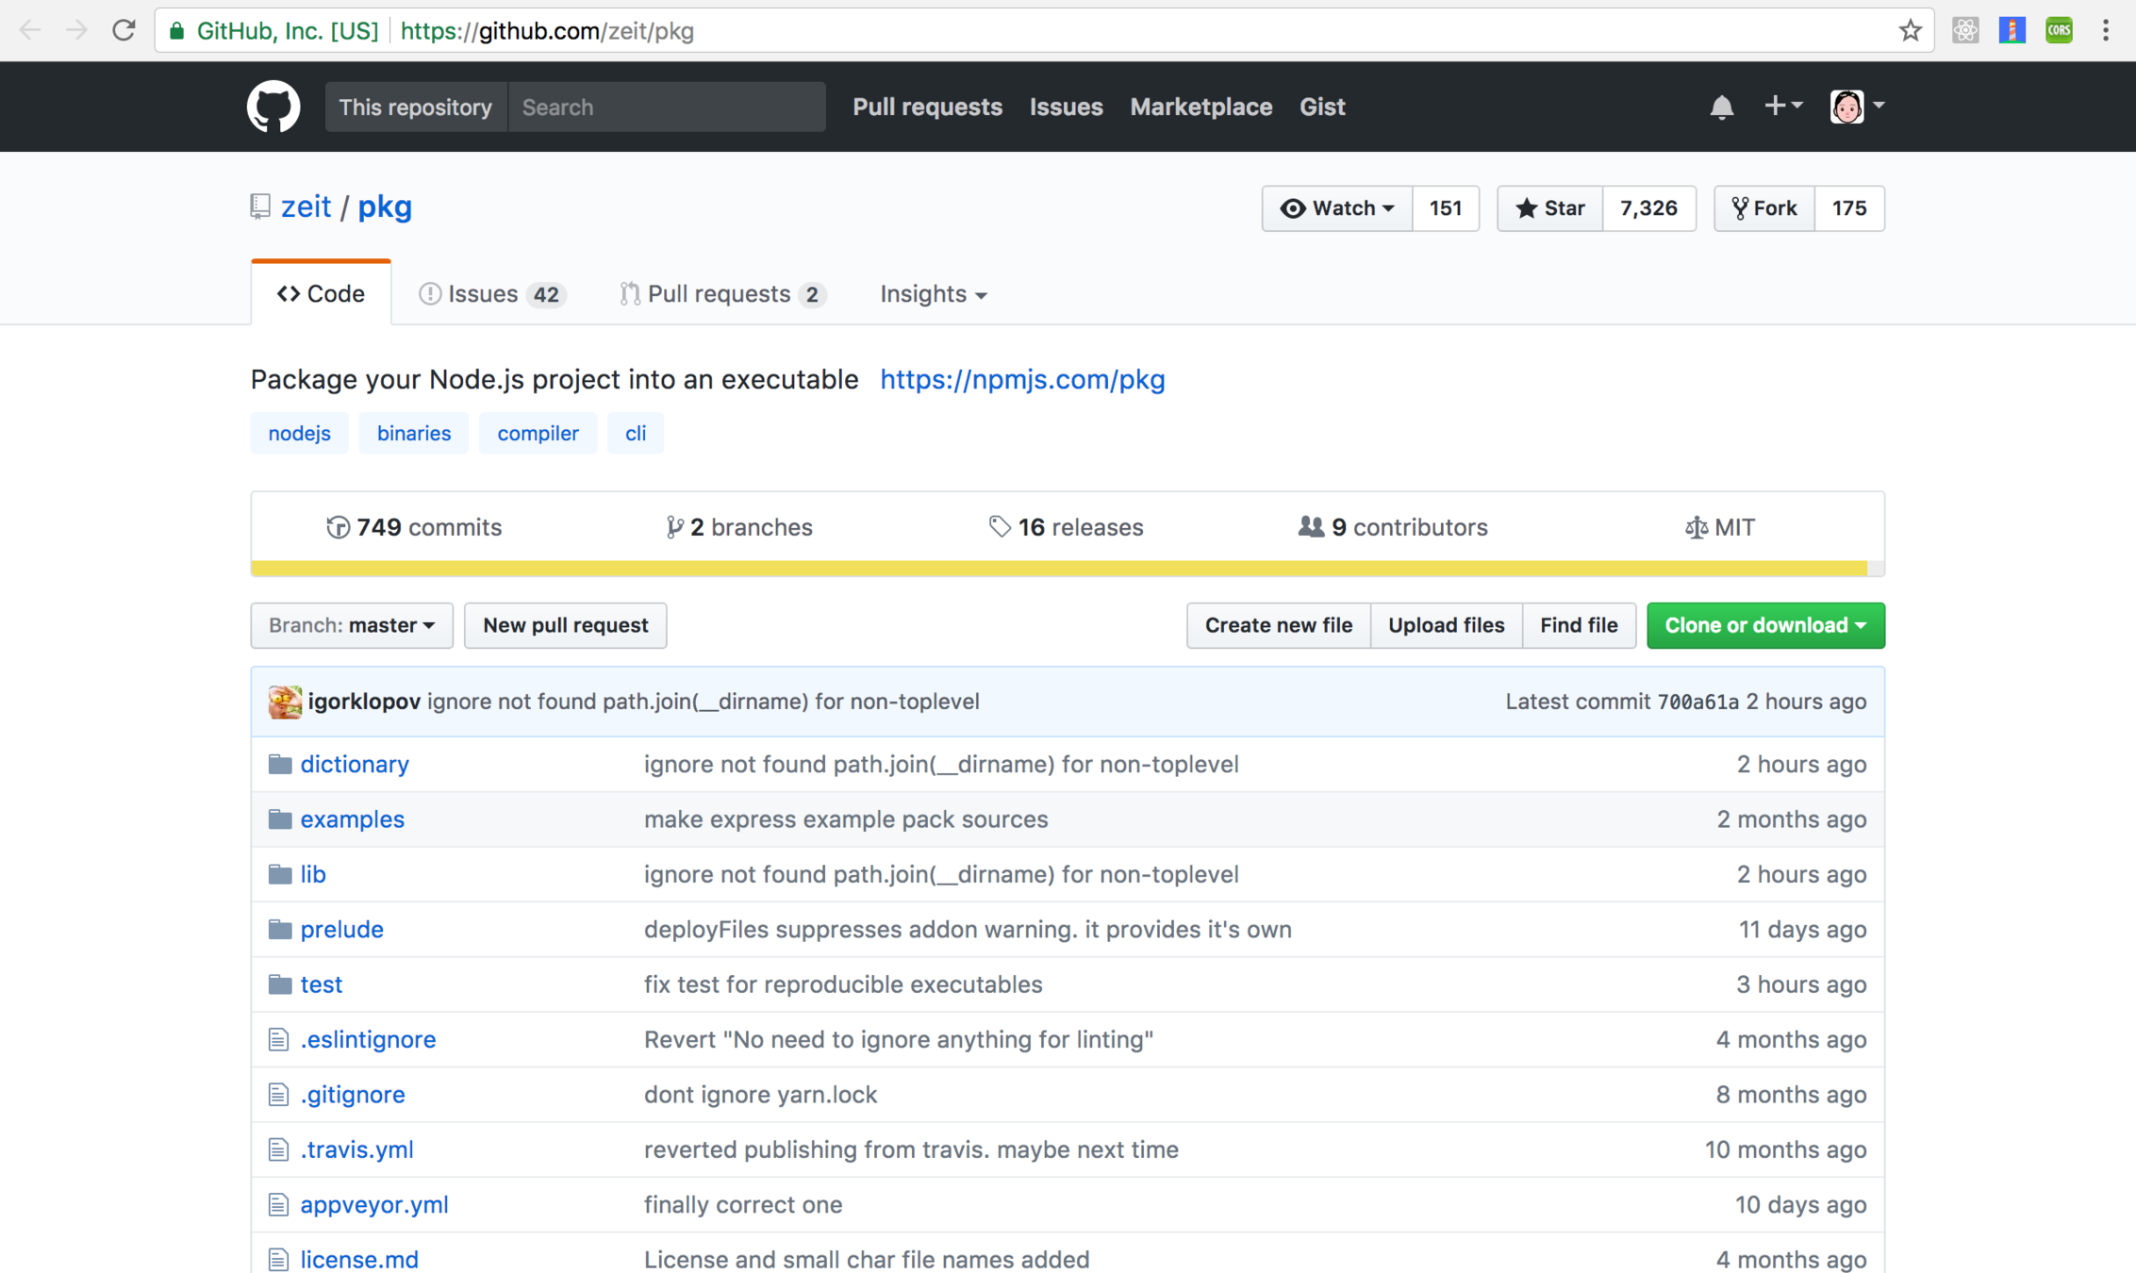Click the GitHub Octocat logo
This screenshot has width=2136, height=1273.
(273, 107)
